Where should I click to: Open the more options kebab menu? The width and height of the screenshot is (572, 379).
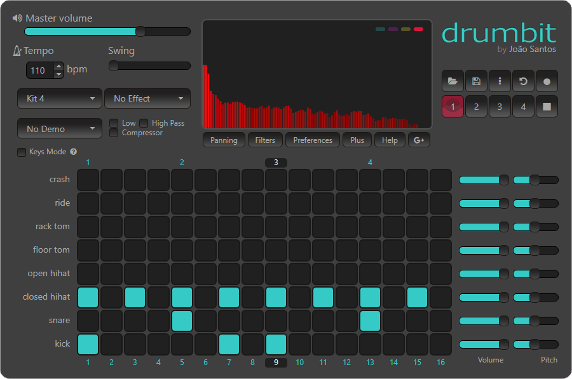[499, 81]
